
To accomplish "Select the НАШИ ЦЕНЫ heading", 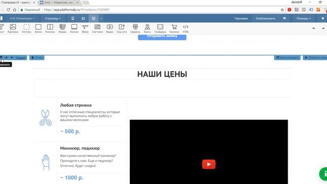I will coord(162,74).
